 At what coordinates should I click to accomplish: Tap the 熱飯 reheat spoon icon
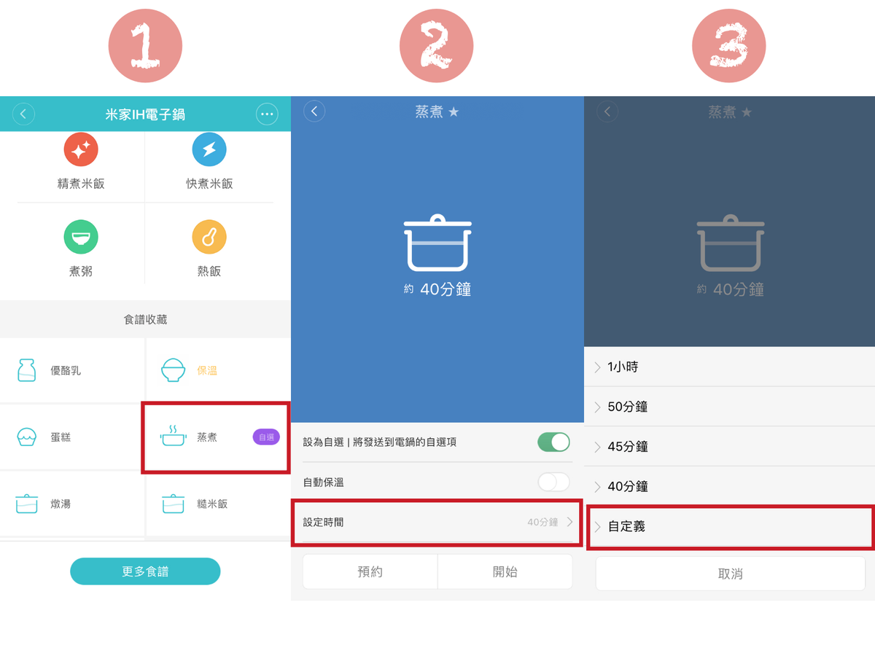tap(209, 238)
